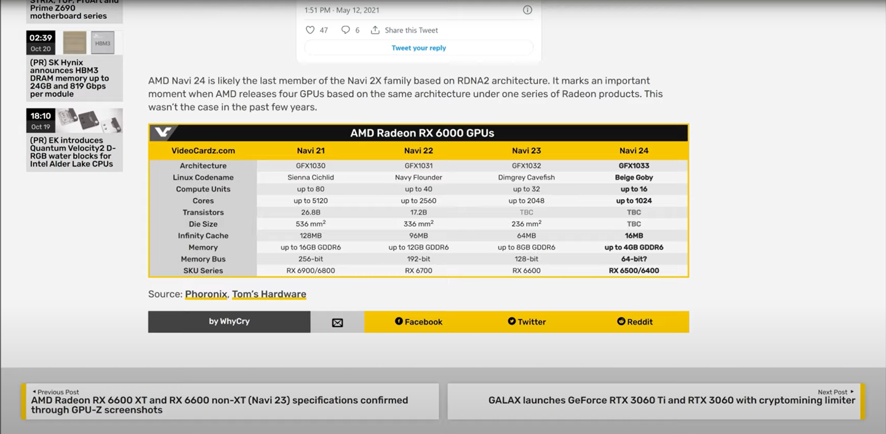Click the envelope email share icon
Image resolution: width=886 pixels, height=434 pixels.
coord(337,322)
